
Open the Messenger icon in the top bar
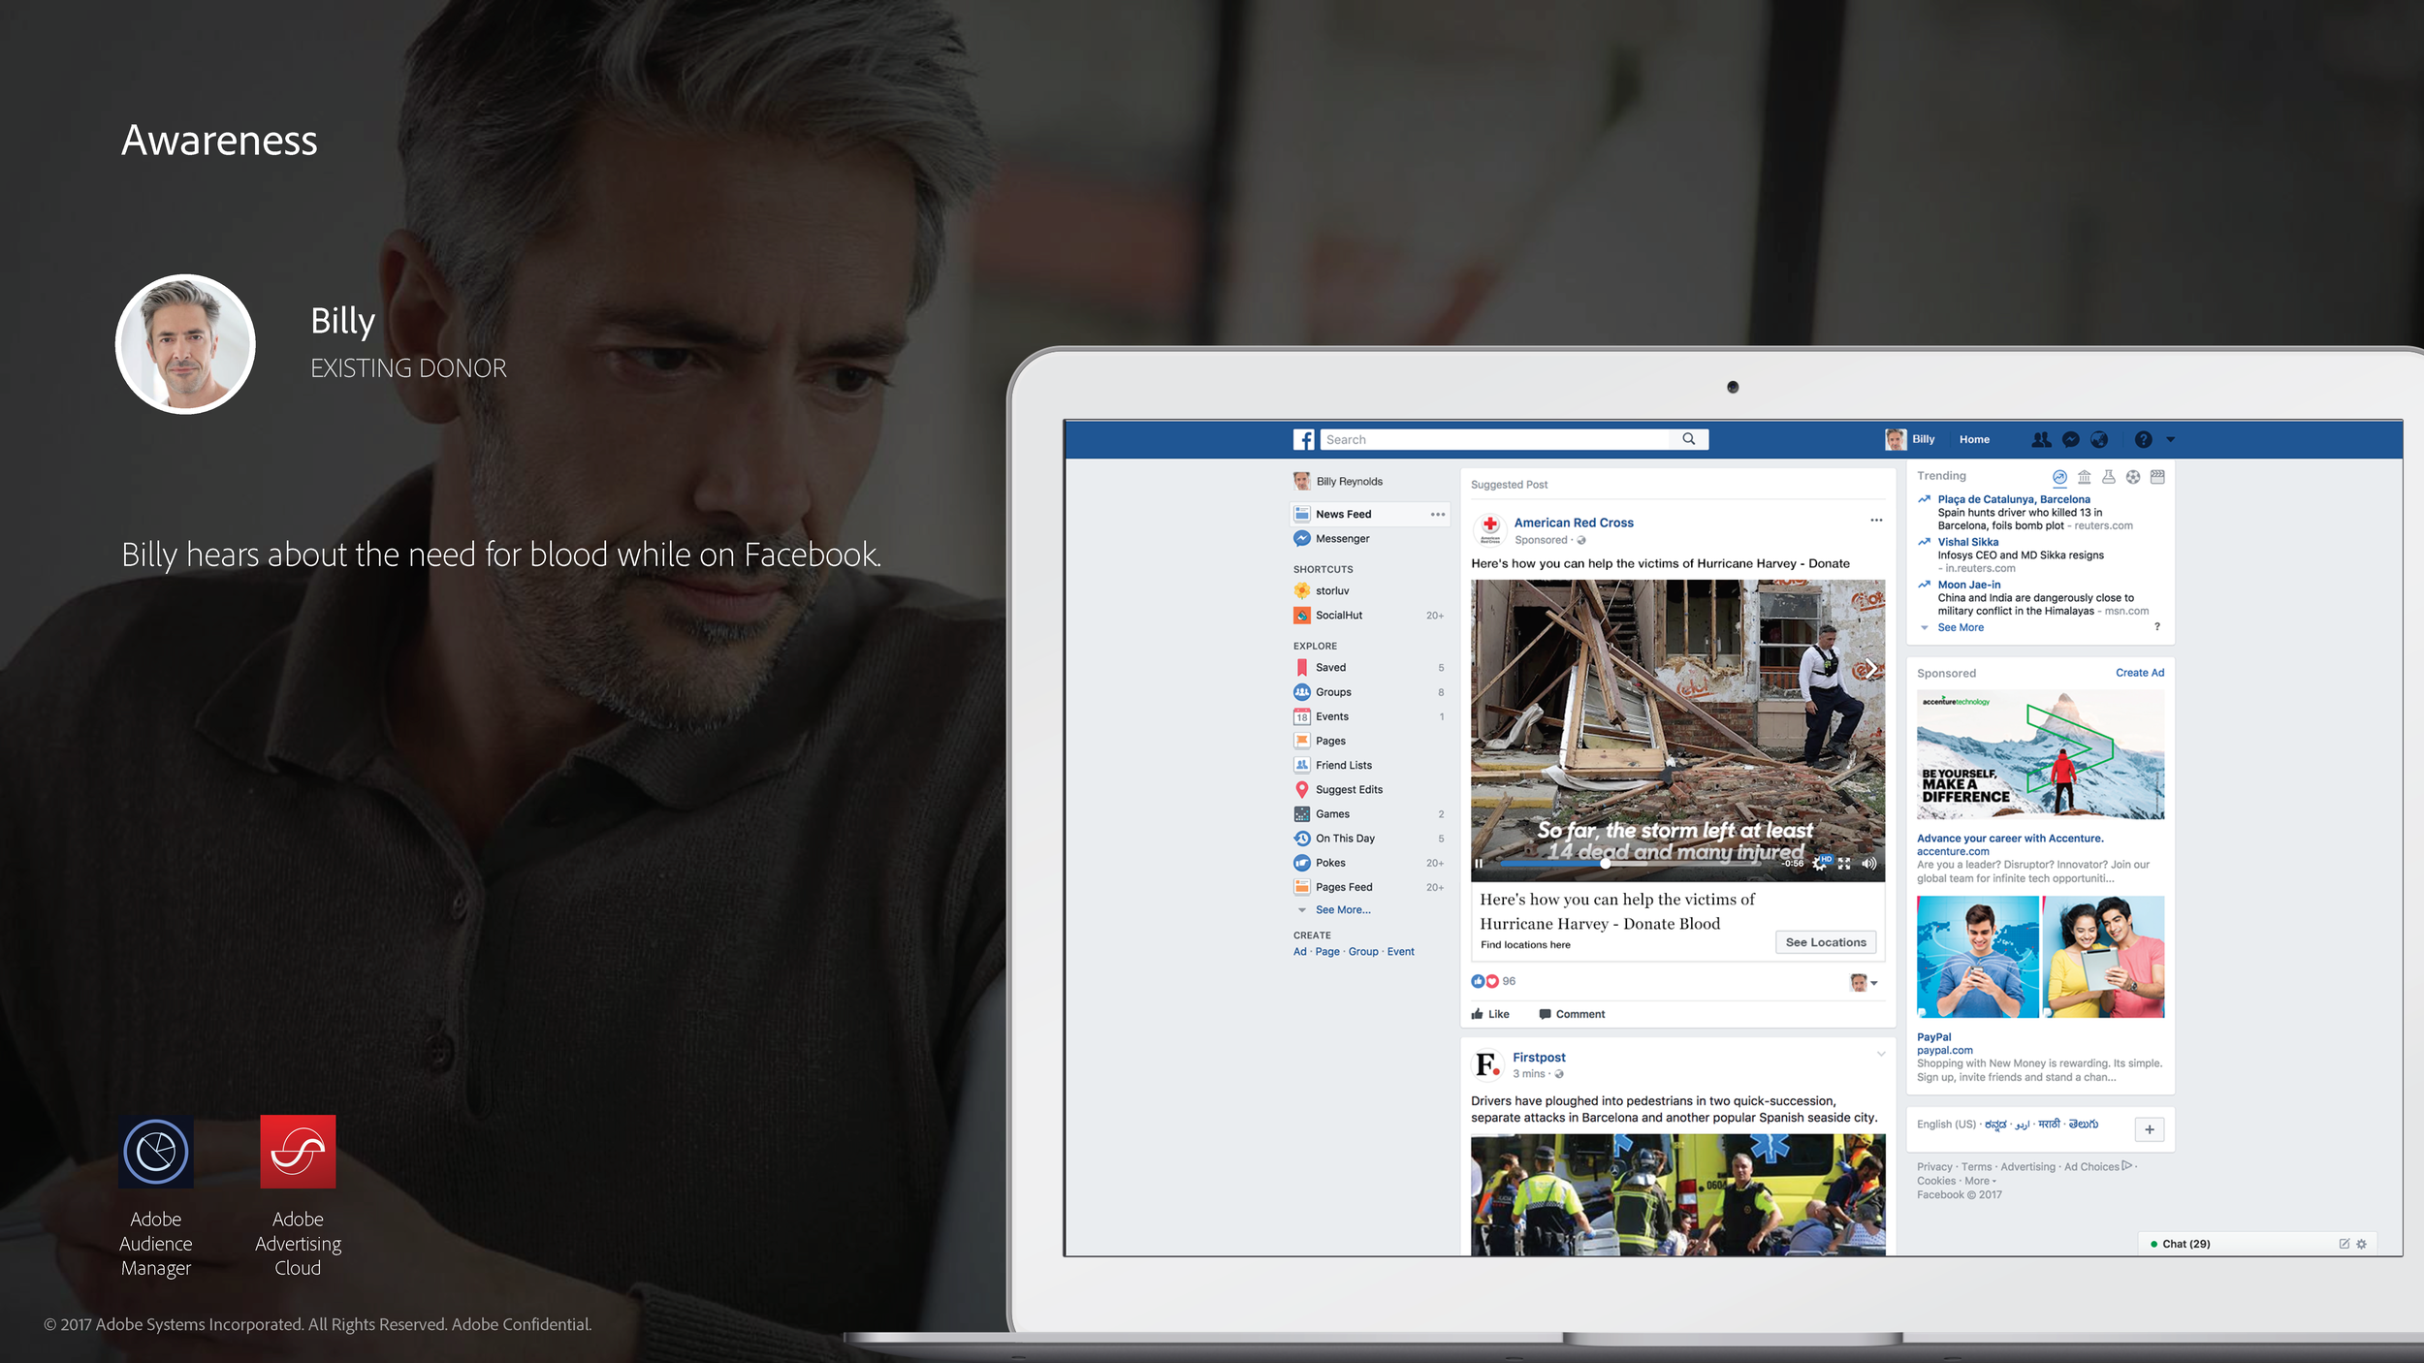click(x=2070, y=439)
